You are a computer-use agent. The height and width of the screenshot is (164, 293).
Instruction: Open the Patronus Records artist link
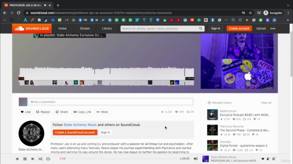pyautogui.click(x=232, y=127)
